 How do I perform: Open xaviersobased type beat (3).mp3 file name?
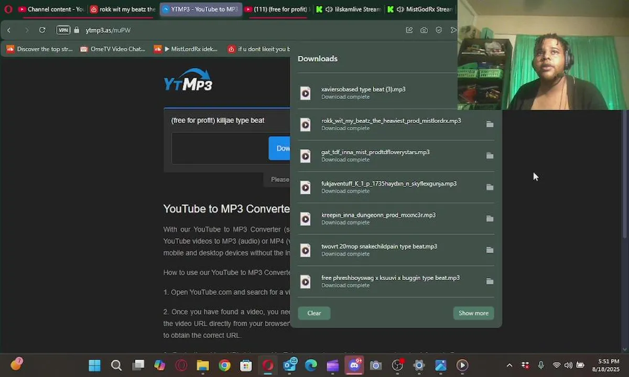coord(363,90)
